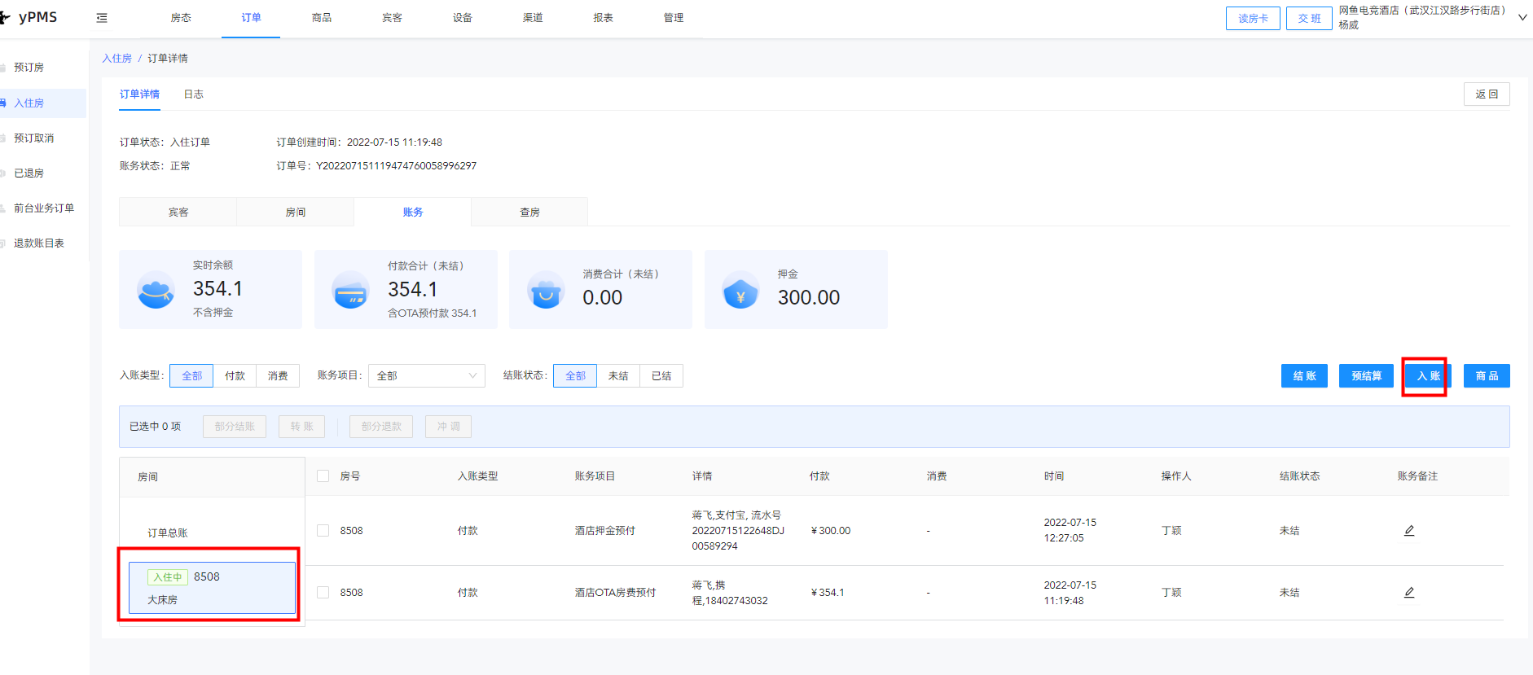Image resolution: width=1533 pixels, height=675 pixels.
Task: Open the 报表 top menu
Action: click(604, 18)
